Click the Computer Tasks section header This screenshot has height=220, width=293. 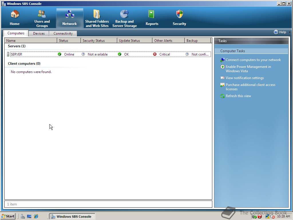click(x=251, y=51)
